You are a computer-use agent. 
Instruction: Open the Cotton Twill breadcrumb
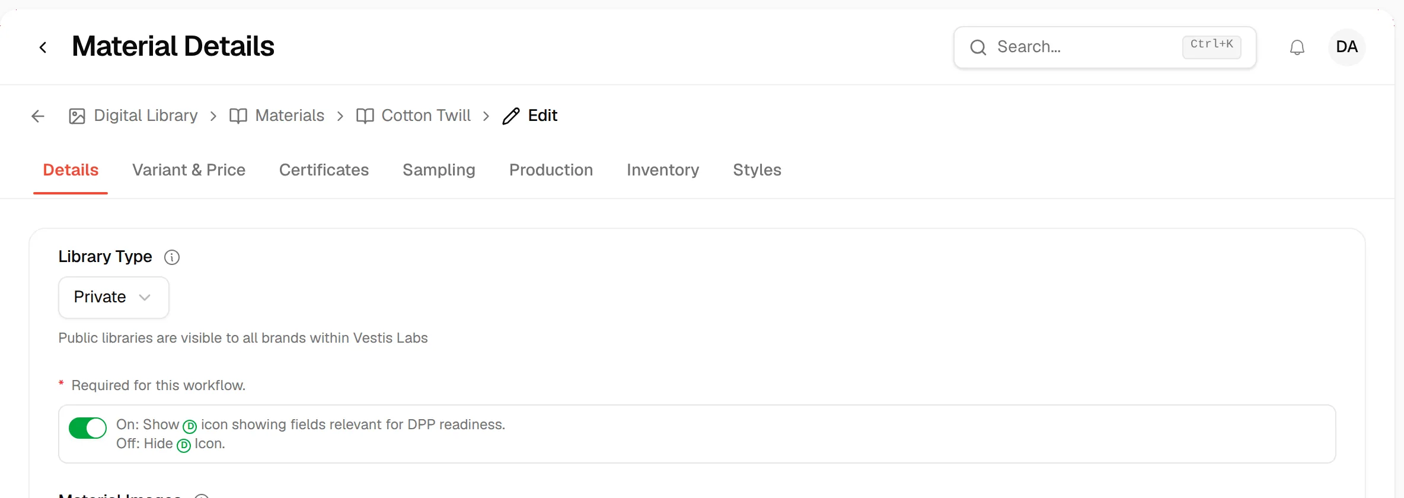[x=426, y=116]
